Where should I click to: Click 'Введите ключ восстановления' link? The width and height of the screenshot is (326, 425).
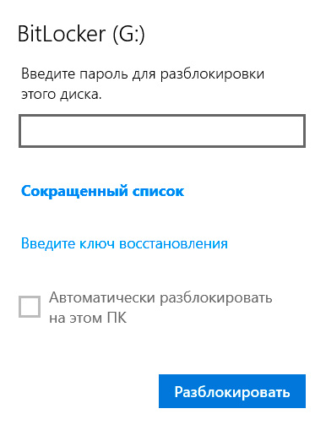click(x=124, y=243)
